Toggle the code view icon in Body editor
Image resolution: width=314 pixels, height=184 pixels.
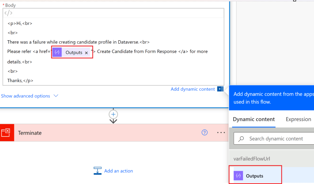(x=9, y=13)
